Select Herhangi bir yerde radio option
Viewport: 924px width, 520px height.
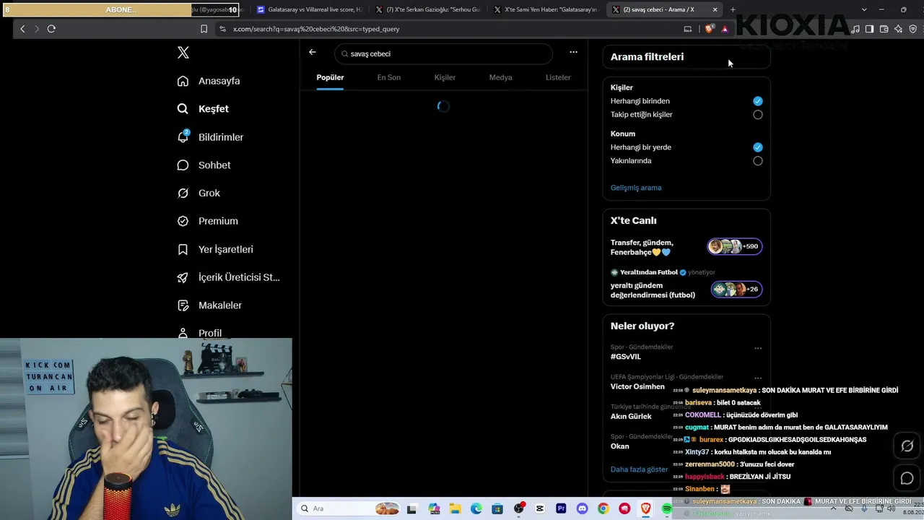(758, 147)
